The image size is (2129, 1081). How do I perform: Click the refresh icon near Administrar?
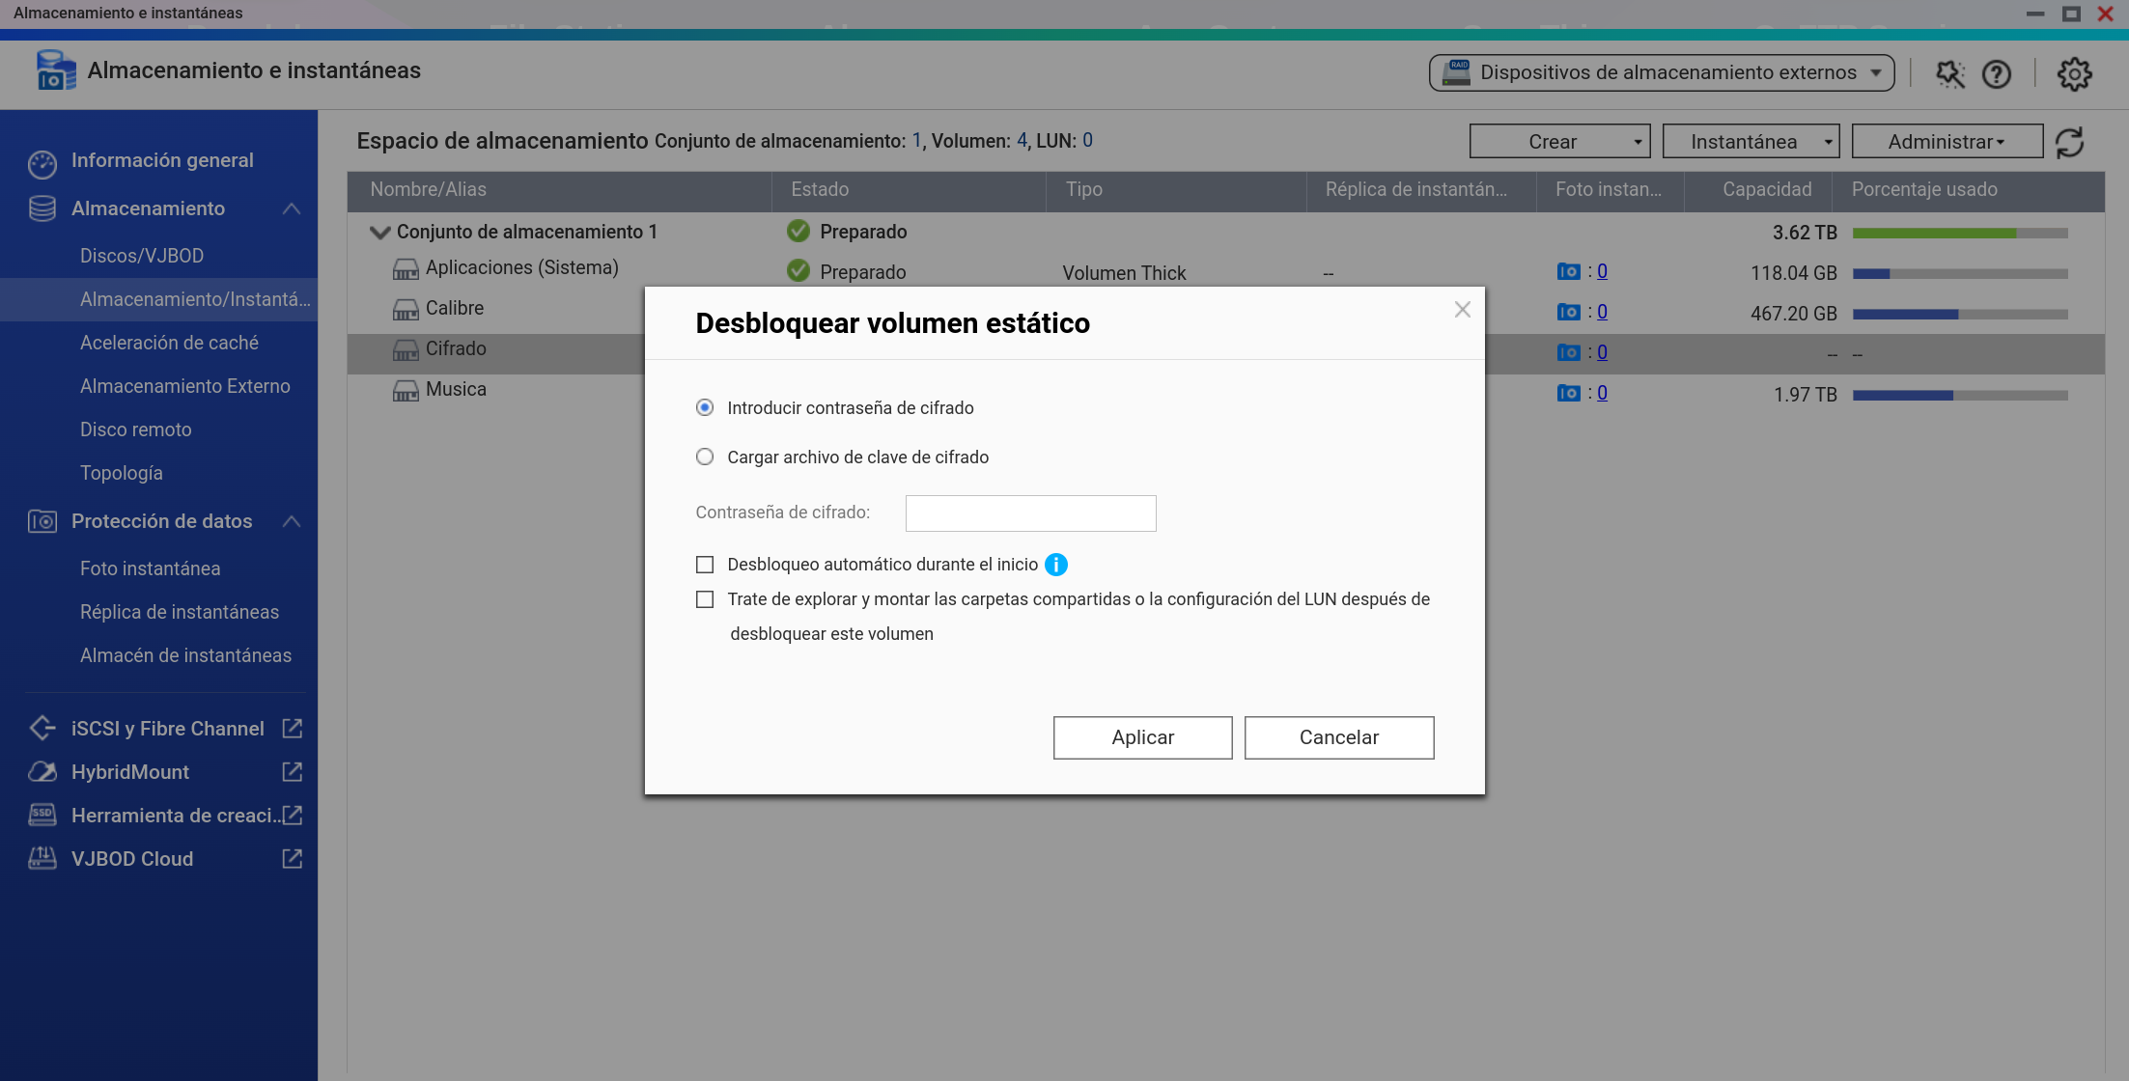[2070, 142]
